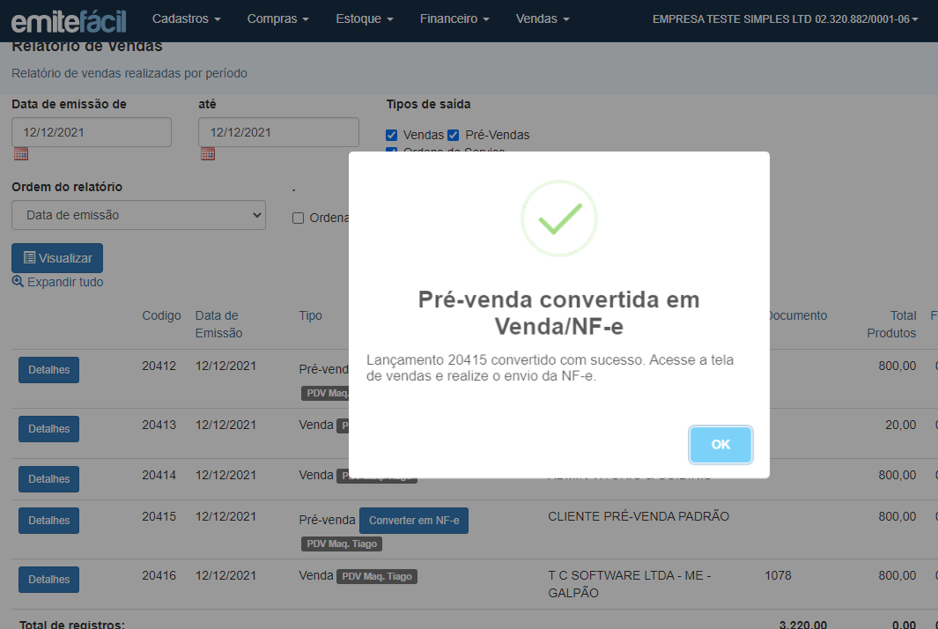Click 'Converter em NF-e' for 20415
Screen dimensions: 938x629
(x=414, y=521)
